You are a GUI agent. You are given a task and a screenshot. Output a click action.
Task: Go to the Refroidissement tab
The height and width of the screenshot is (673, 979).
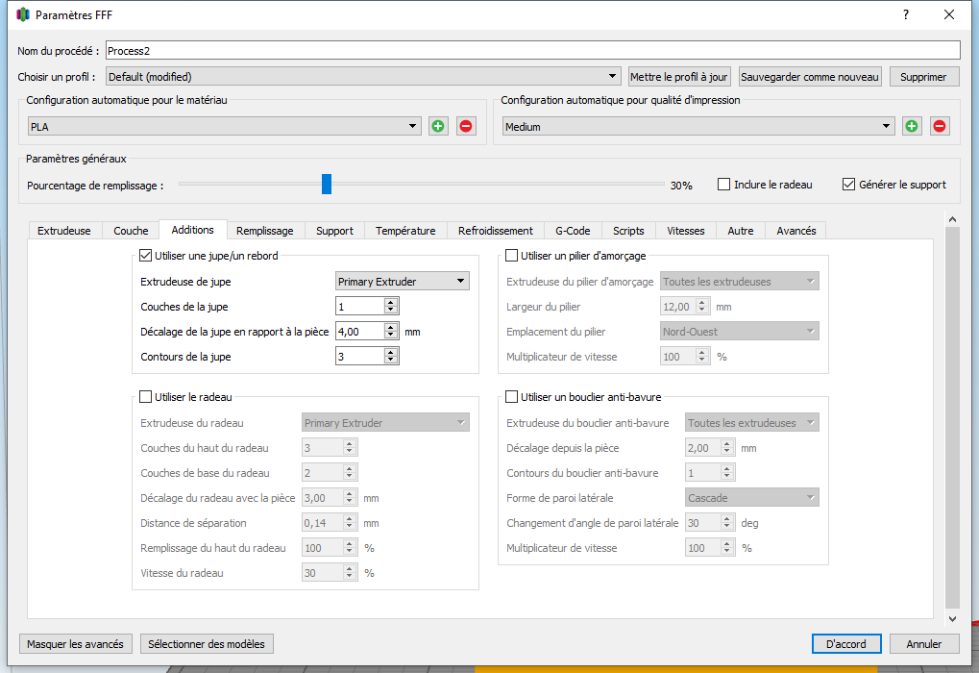point(496,231)
